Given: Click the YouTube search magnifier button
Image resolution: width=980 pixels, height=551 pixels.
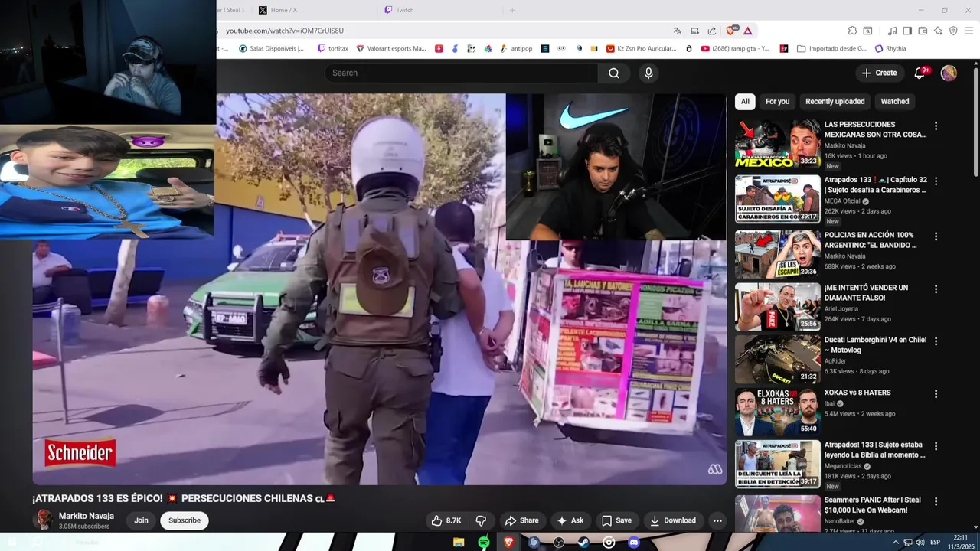Looking at the screenshot, I should [x=613, y=73].
